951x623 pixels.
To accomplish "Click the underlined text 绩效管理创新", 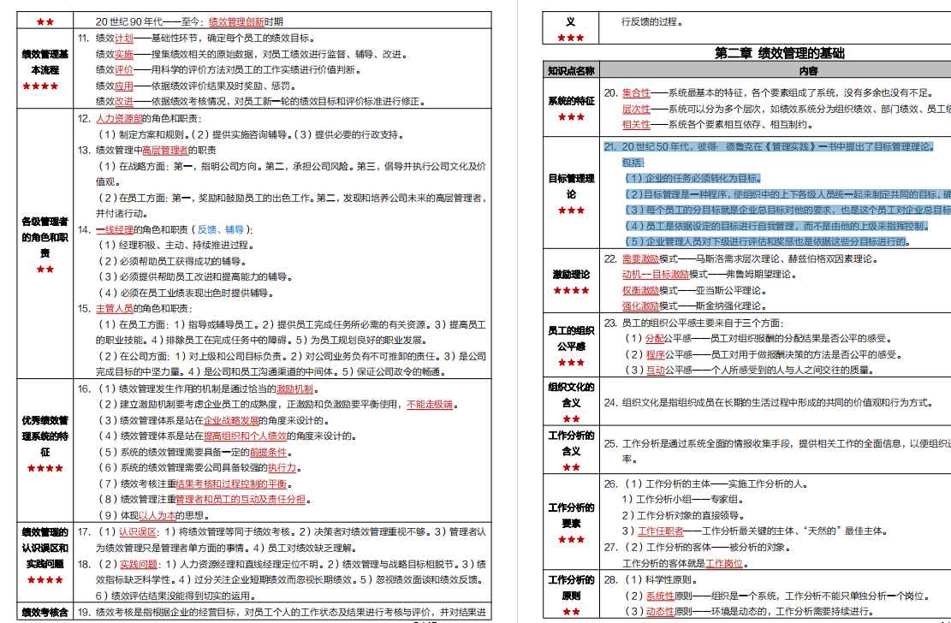I will point(236,22).
